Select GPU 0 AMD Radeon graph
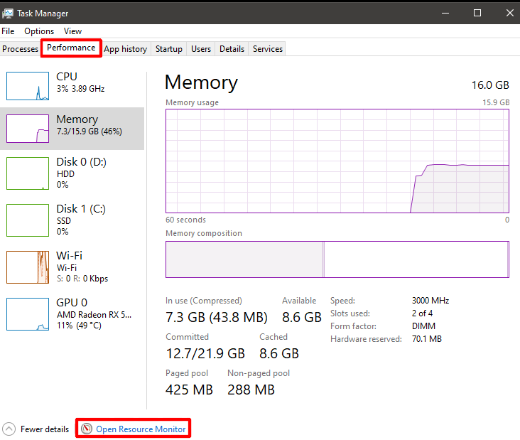 pos(28,313)
